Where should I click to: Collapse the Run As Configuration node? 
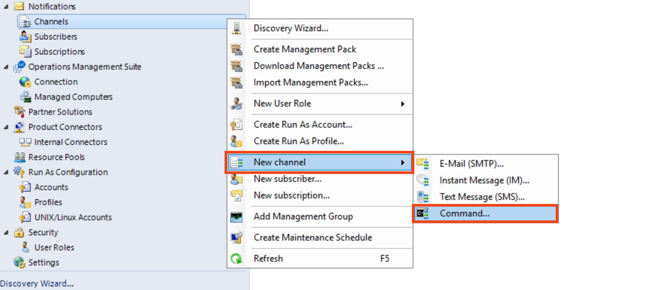click(x=6, y=172)
